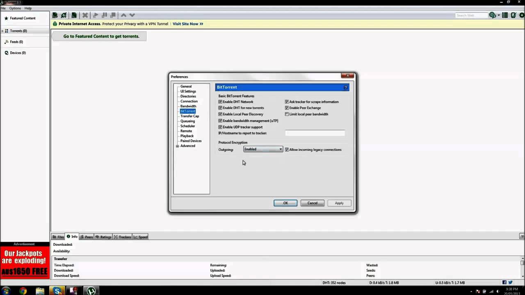
Task: Open the Options menu
Action: [15, 8]
